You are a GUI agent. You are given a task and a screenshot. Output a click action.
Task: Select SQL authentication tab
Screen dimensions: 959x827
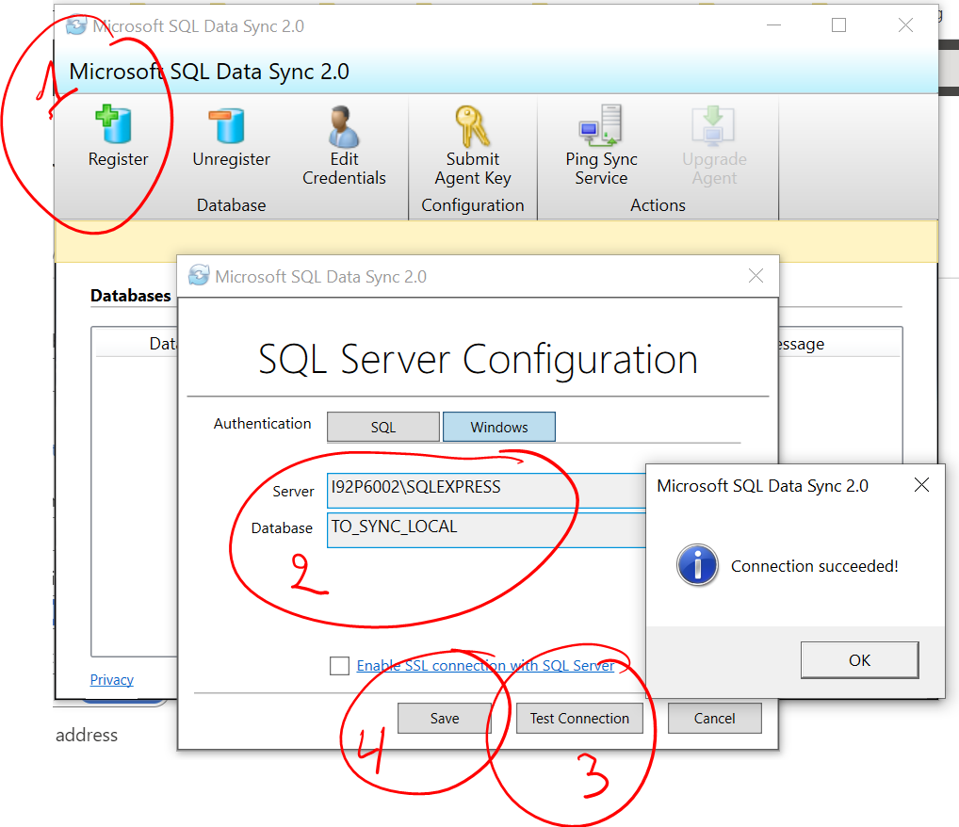[383, 427]
